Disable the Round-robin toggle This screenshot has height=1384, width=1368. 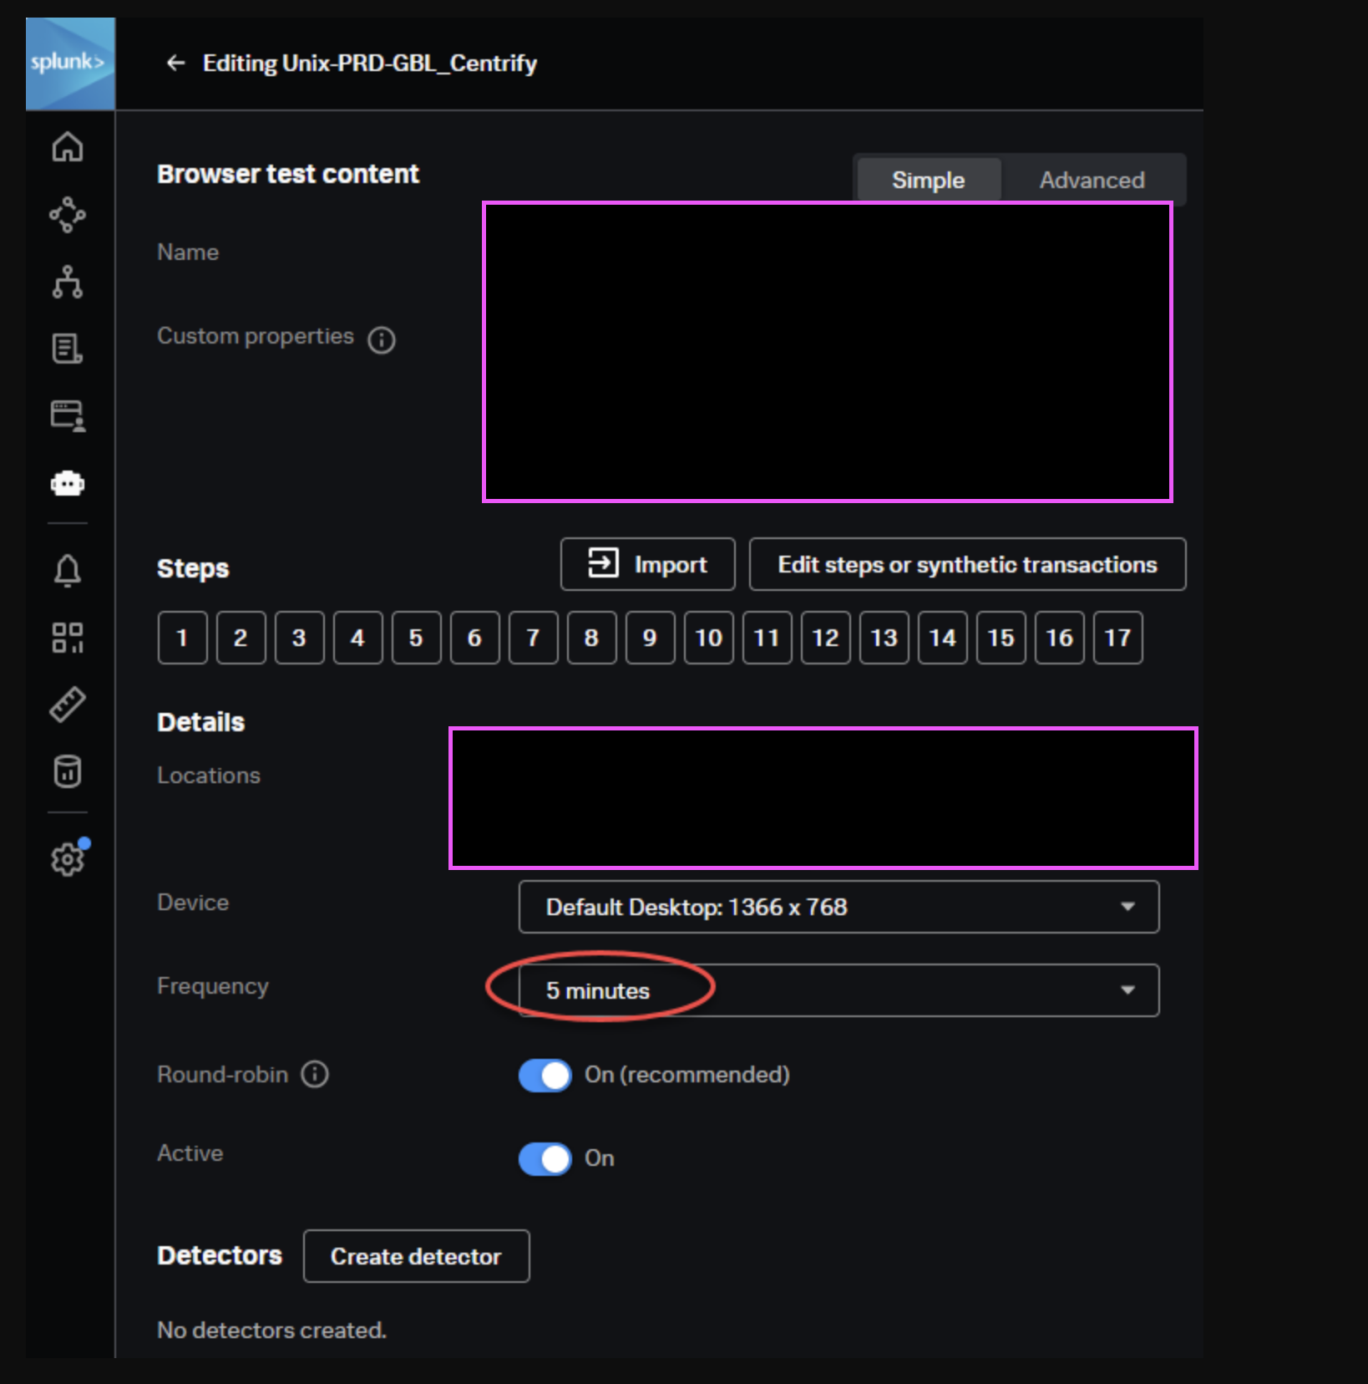tap(544, 1076)
